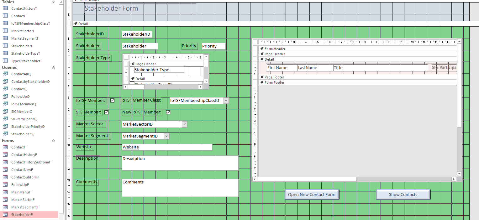Image resolution: width=479 pixels, height=220 pixels.
Task: Click the ContactbyStakeholderQ query icon
Action: coord(5,81)
